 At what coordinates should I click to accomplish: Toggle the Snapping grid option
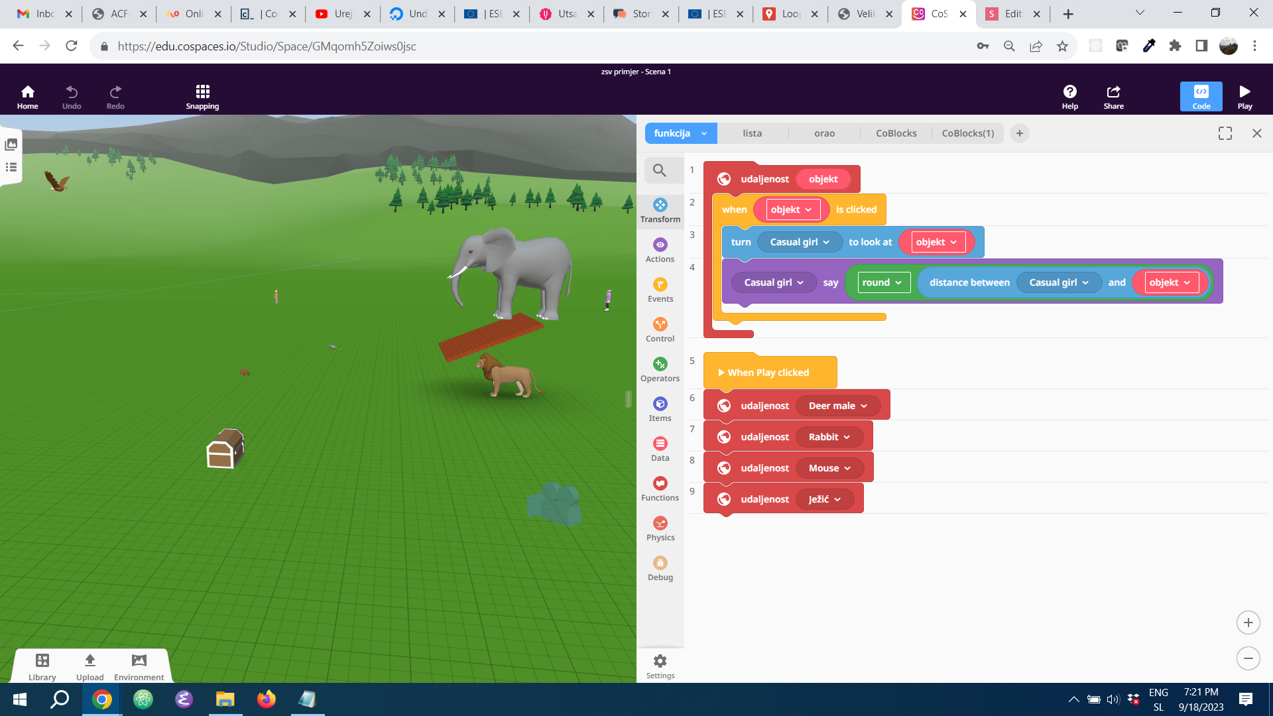point(202,96)
